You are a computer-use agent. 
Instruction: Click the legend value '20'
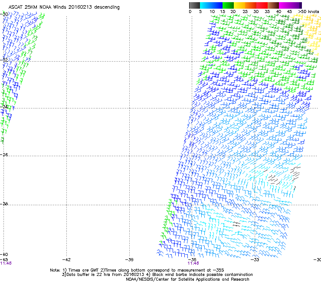[x=233, y=12]
